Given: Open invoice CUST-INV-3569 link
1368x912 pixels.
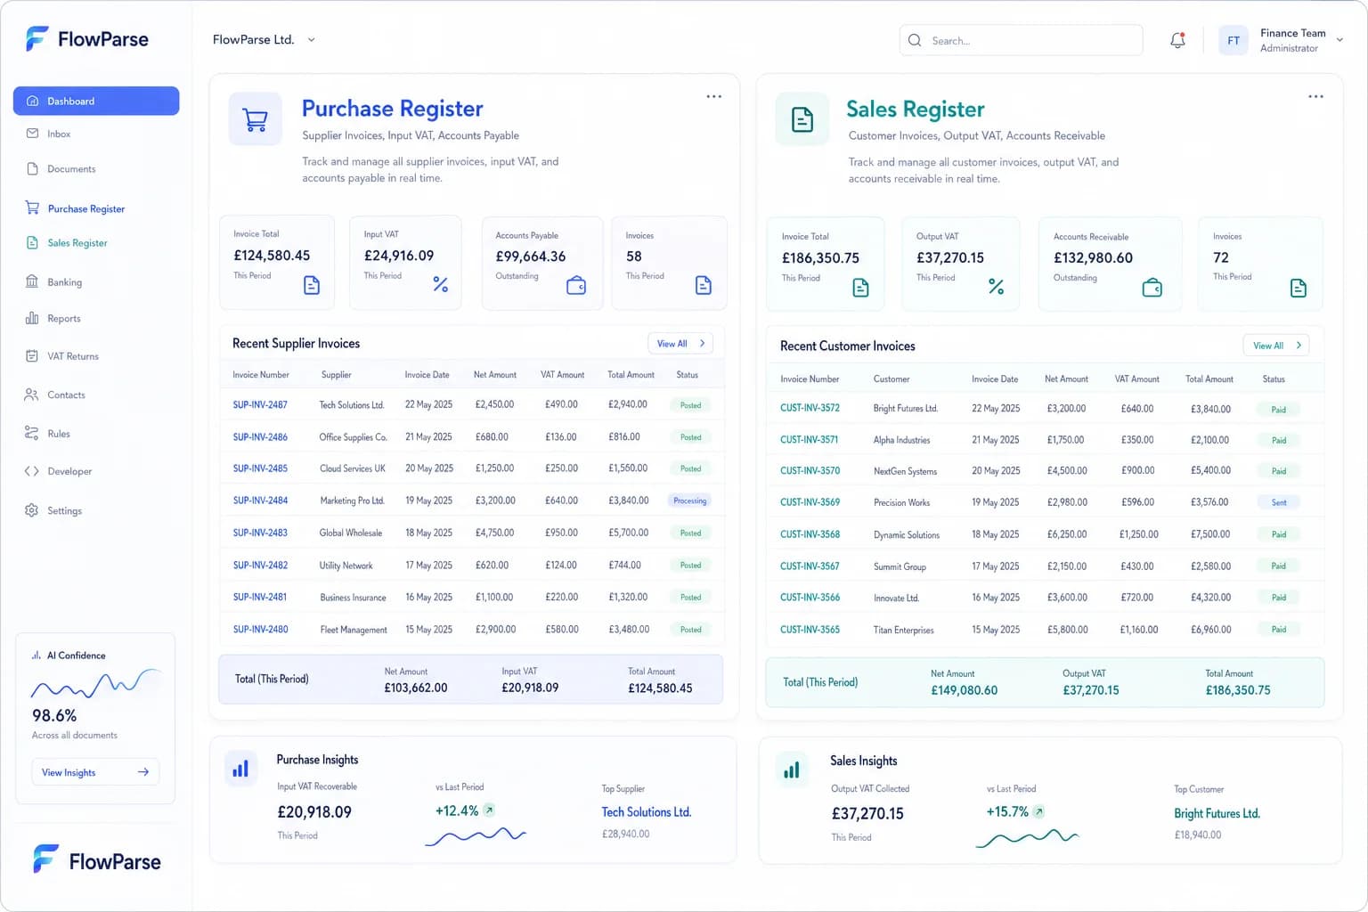Looking at the screenshot, I should (x=810, y=502).
